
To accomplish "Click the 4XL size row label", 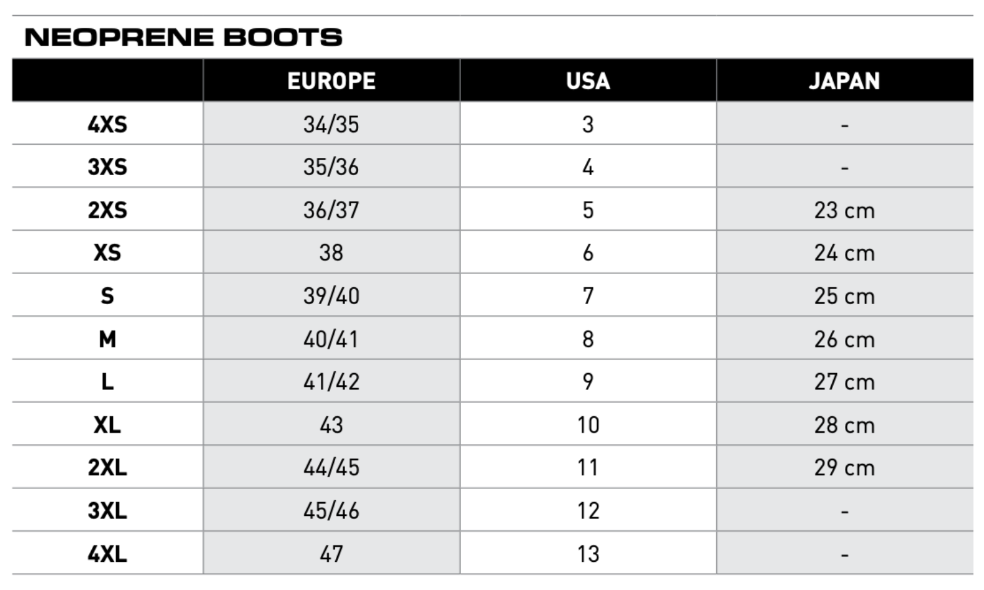I will tap(108, 554).
